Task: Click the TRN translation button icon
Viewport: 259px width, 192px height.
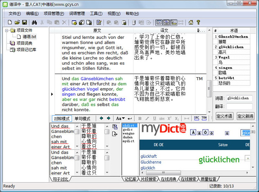Action: pyautogui.click(x=204, y=119)
